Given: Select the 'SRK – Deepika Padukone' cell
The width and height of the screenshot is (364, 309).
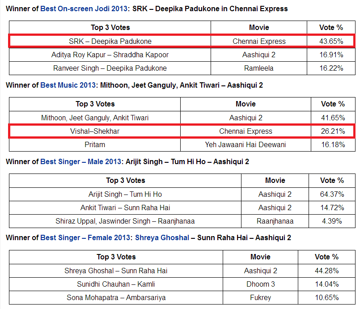Looking at the screenshot, I should 110,41.
